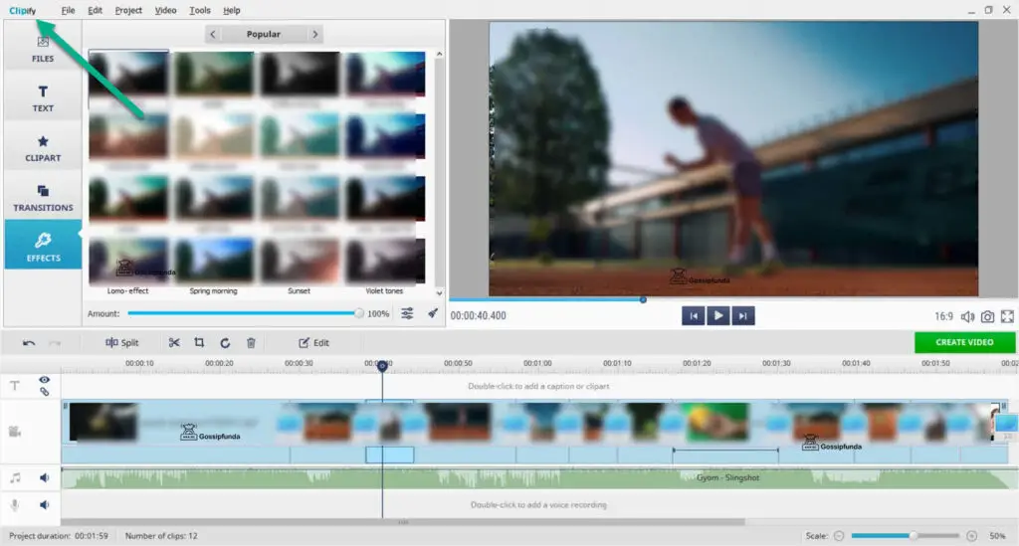Click the music note track icon
Image resolution: width=1019 pixels, height=546 pixels.
point(15,478)
